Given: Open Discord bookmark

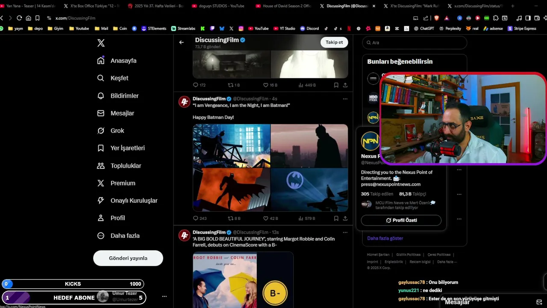Looking at the screenshot, I should click(309, 29).
